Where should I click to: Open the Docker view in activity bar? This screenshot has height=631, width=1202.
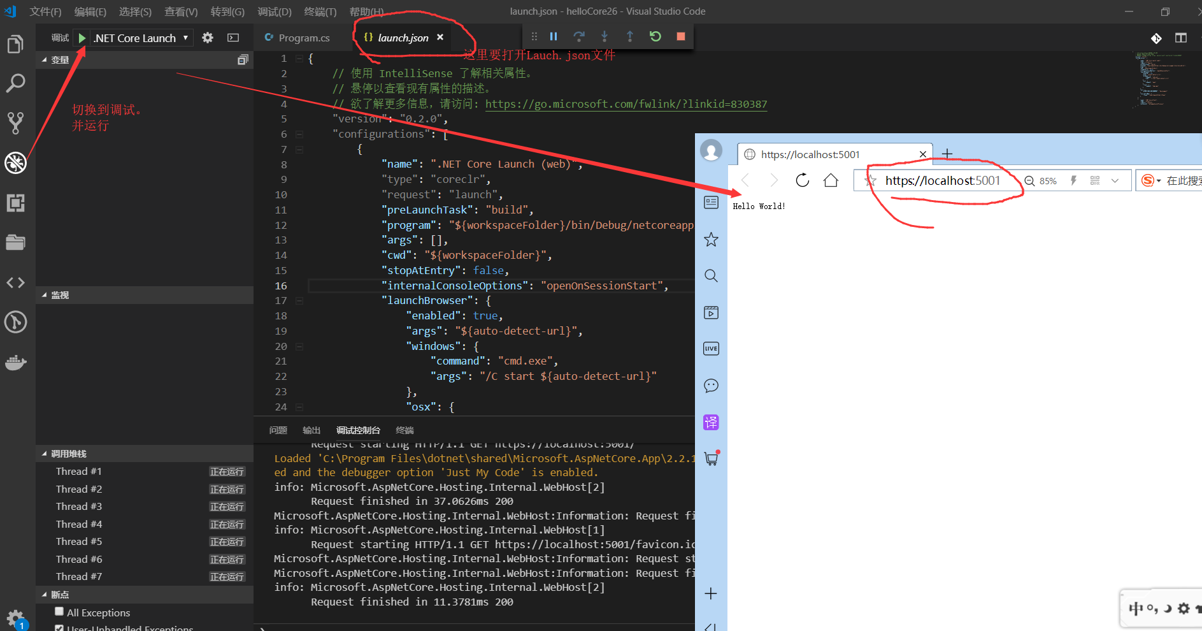coord(15,363)
